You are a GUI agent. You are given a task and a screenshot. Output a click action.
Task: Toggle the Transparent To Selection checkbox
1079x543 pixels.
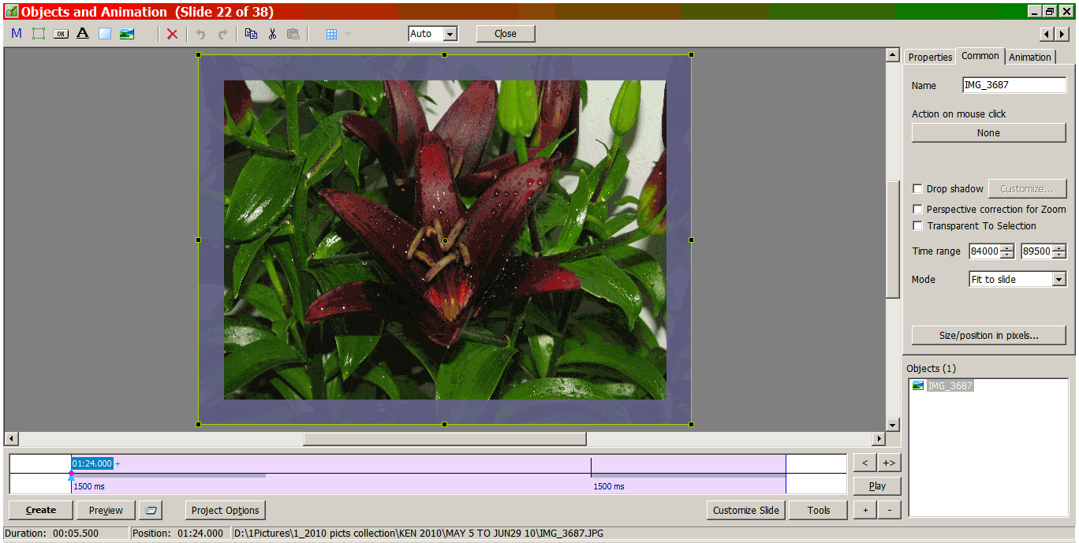click(x=917, y=226)
